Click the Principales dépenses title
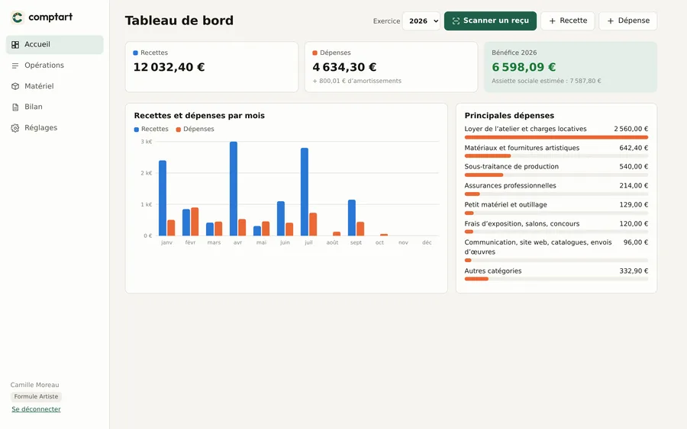Viewport: 687px width, 429px height. point(509,116)
